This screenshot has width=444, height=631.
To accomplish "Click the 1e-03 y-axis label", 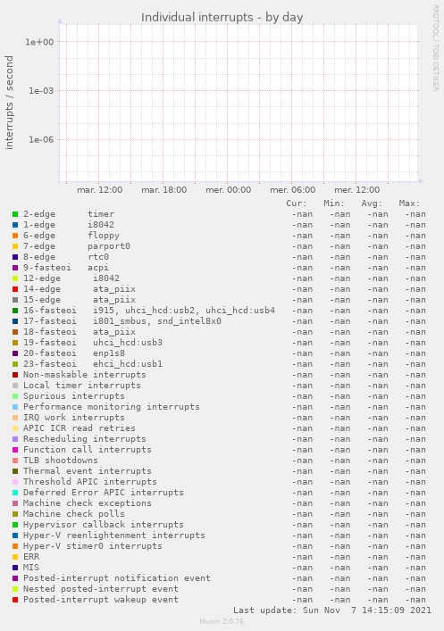I will 41,91.
